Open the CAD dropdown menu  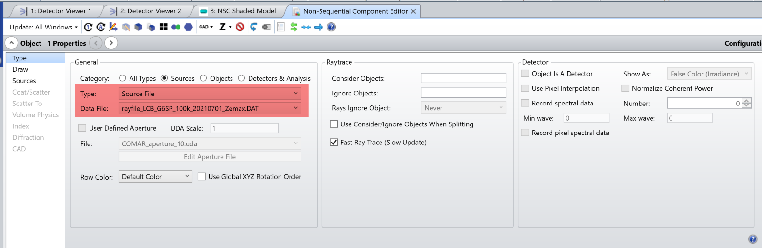point(206,27)
